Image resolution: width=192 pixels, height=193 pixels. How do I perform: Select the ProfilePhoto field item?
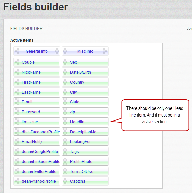85,161
